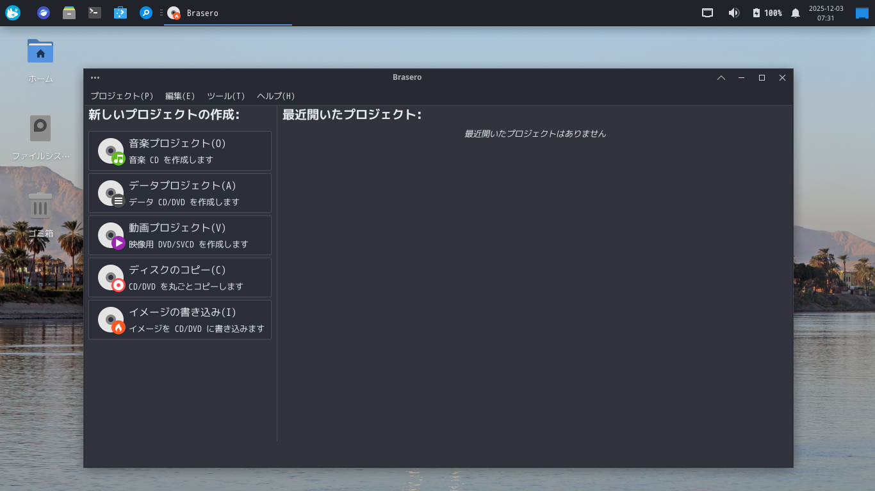The height and width of the screenshot is (491, 875).
Task: Click the 最近開いたプロジェクト: heading
Action: (x=352, y=115)
